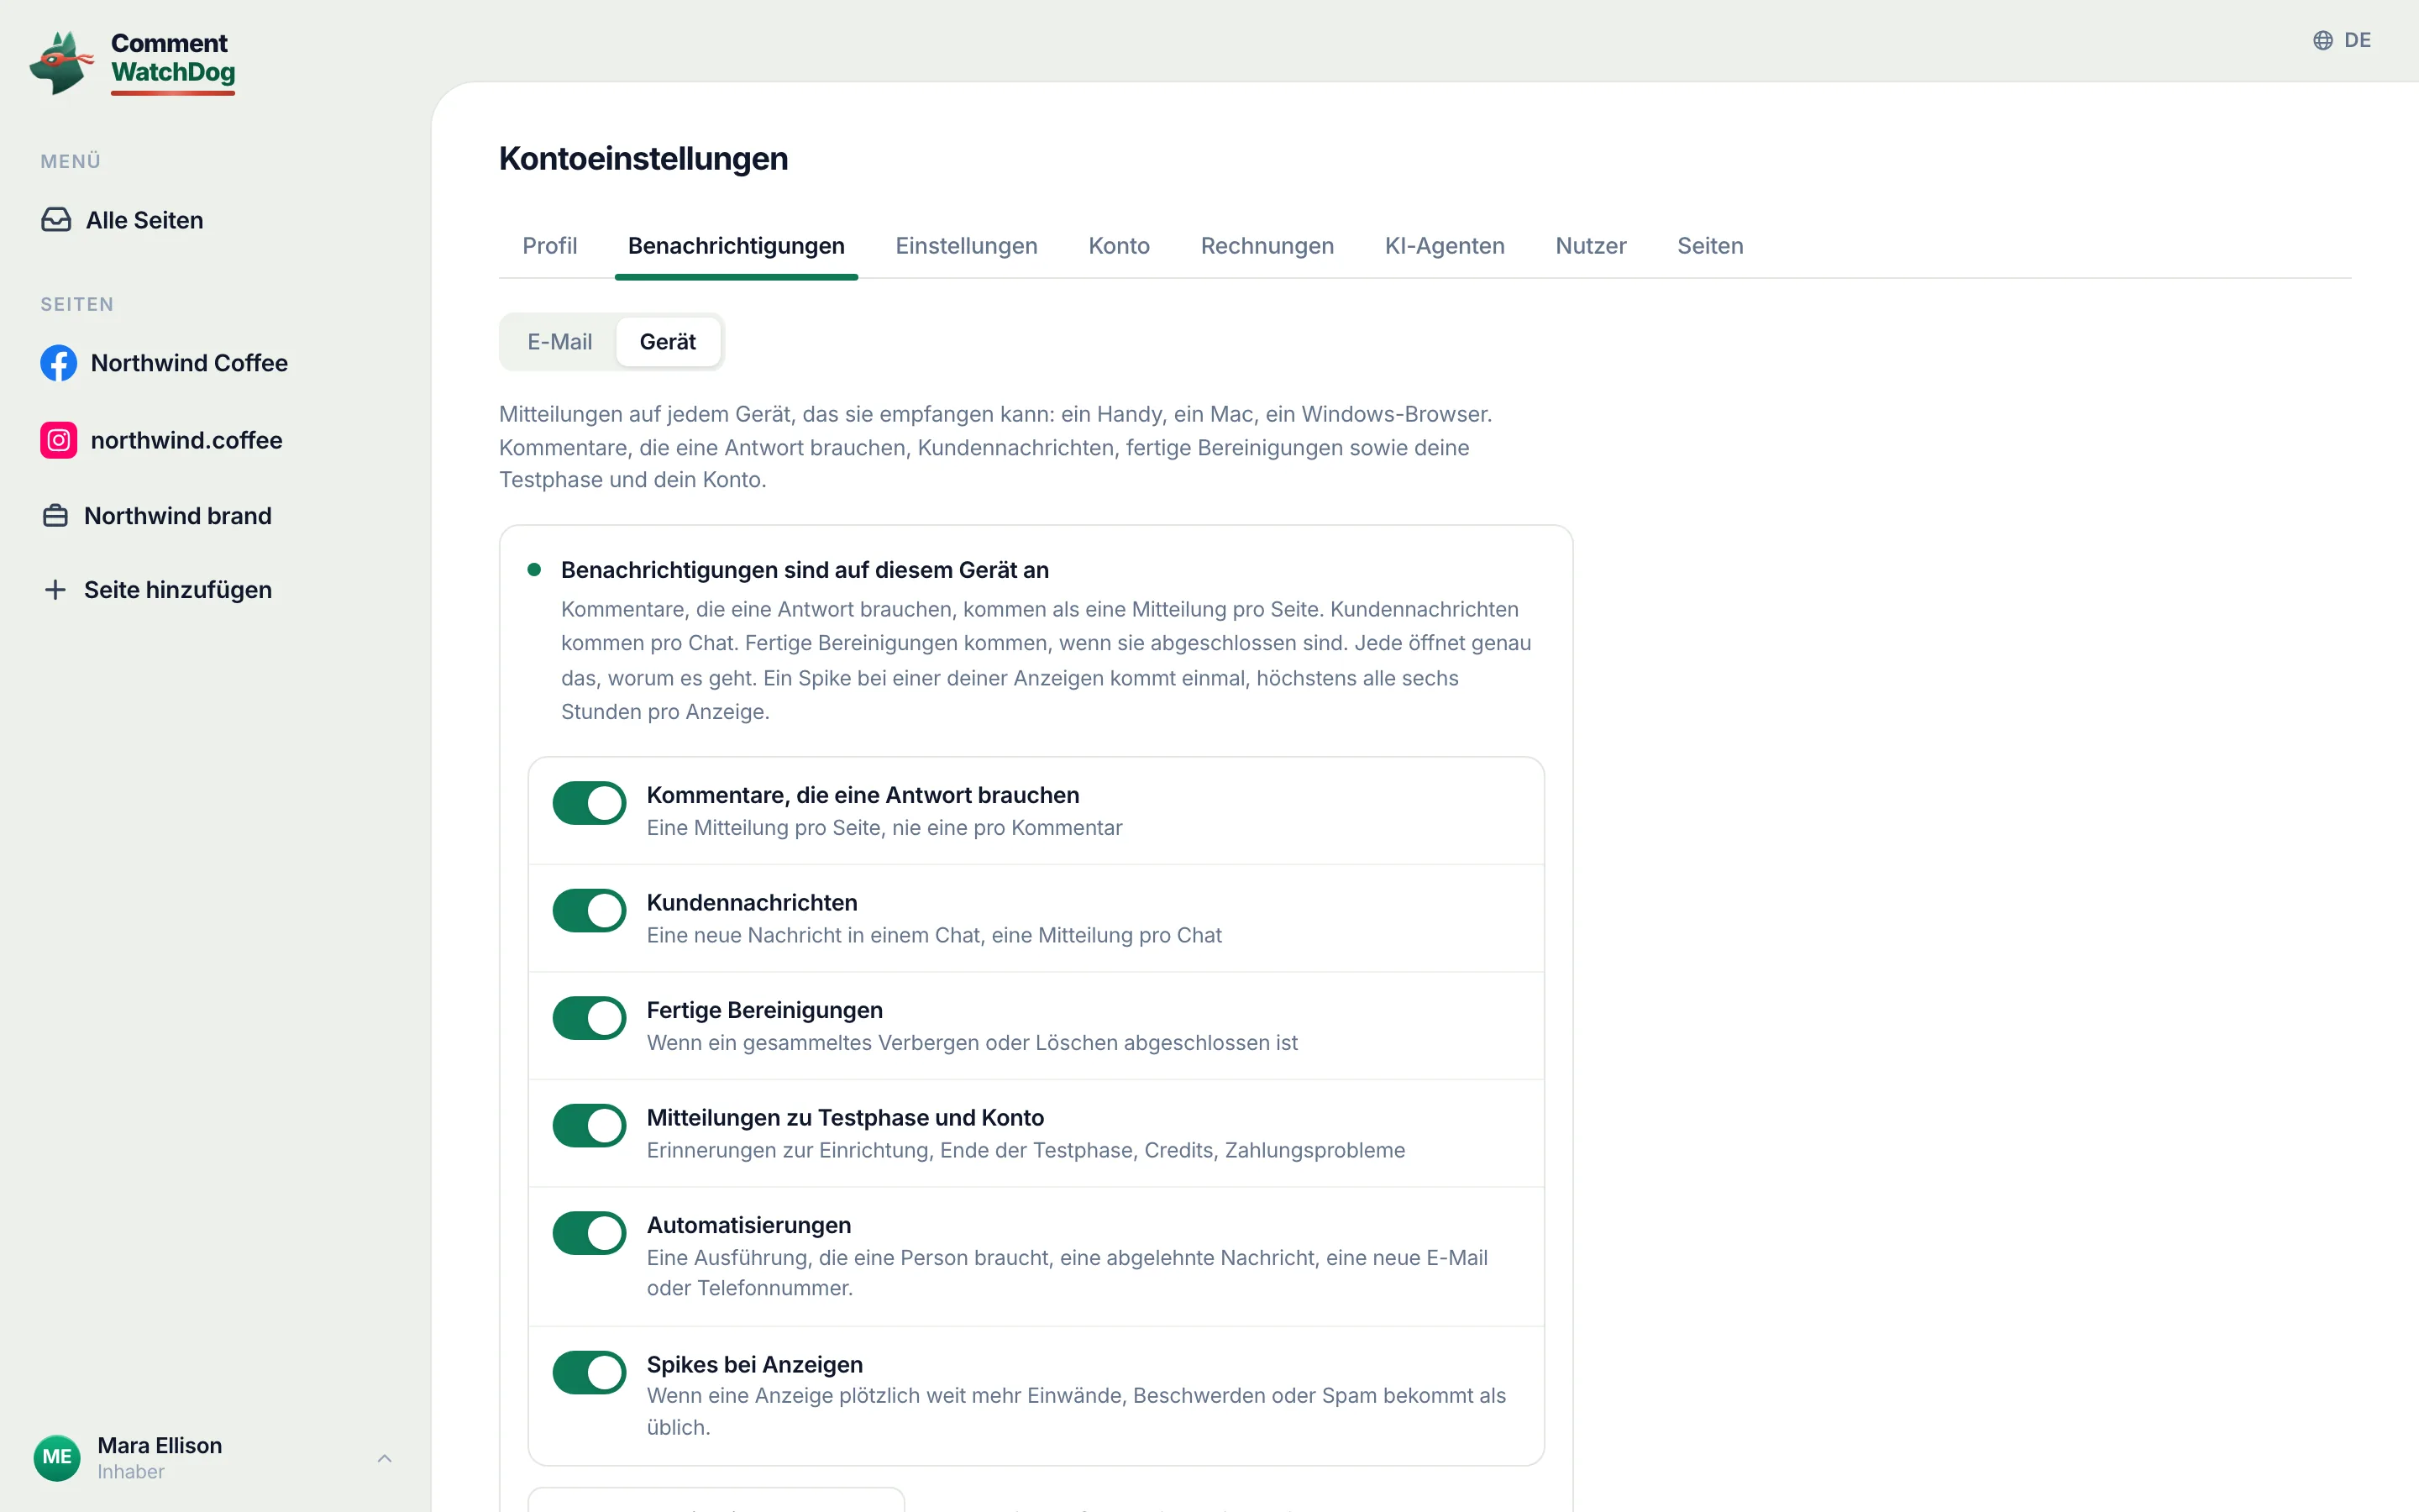Open the Northwind Coffee page
Viewport: 2419px width, 1512px height.
click(164, 363)
